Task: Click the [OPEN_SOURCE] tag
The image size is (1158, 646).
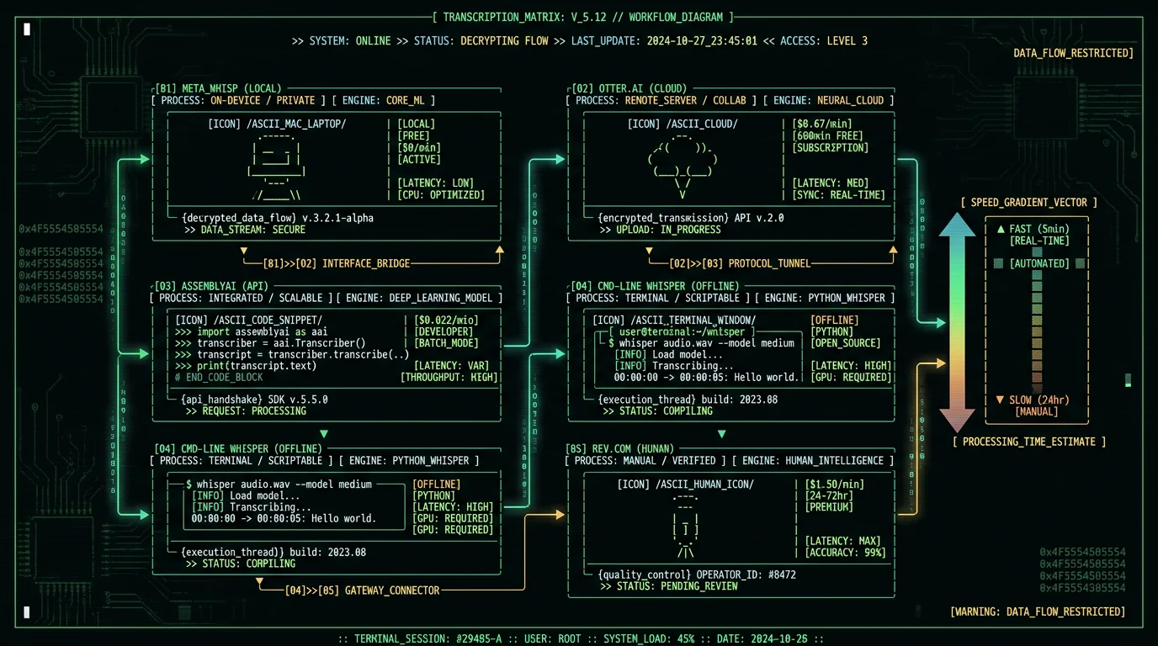Action: (x=846, y=343)
